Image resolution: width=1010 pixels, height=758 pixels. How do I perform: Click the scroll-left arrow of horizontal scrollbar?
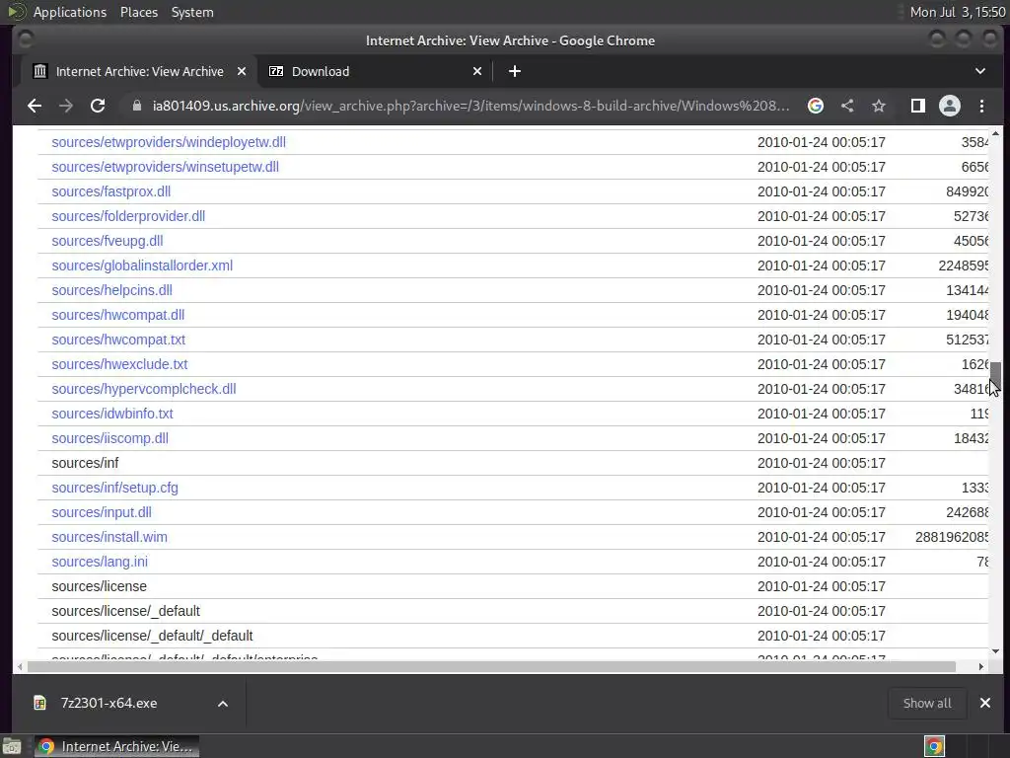coord(21,666)
